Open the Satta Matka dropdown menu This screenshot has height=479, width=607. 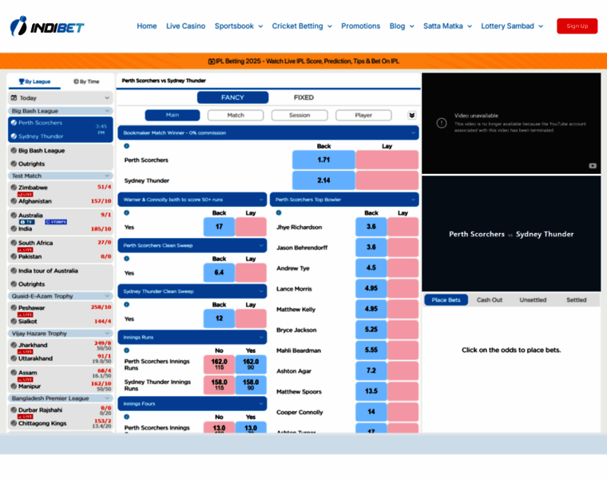tap(447, 26)
